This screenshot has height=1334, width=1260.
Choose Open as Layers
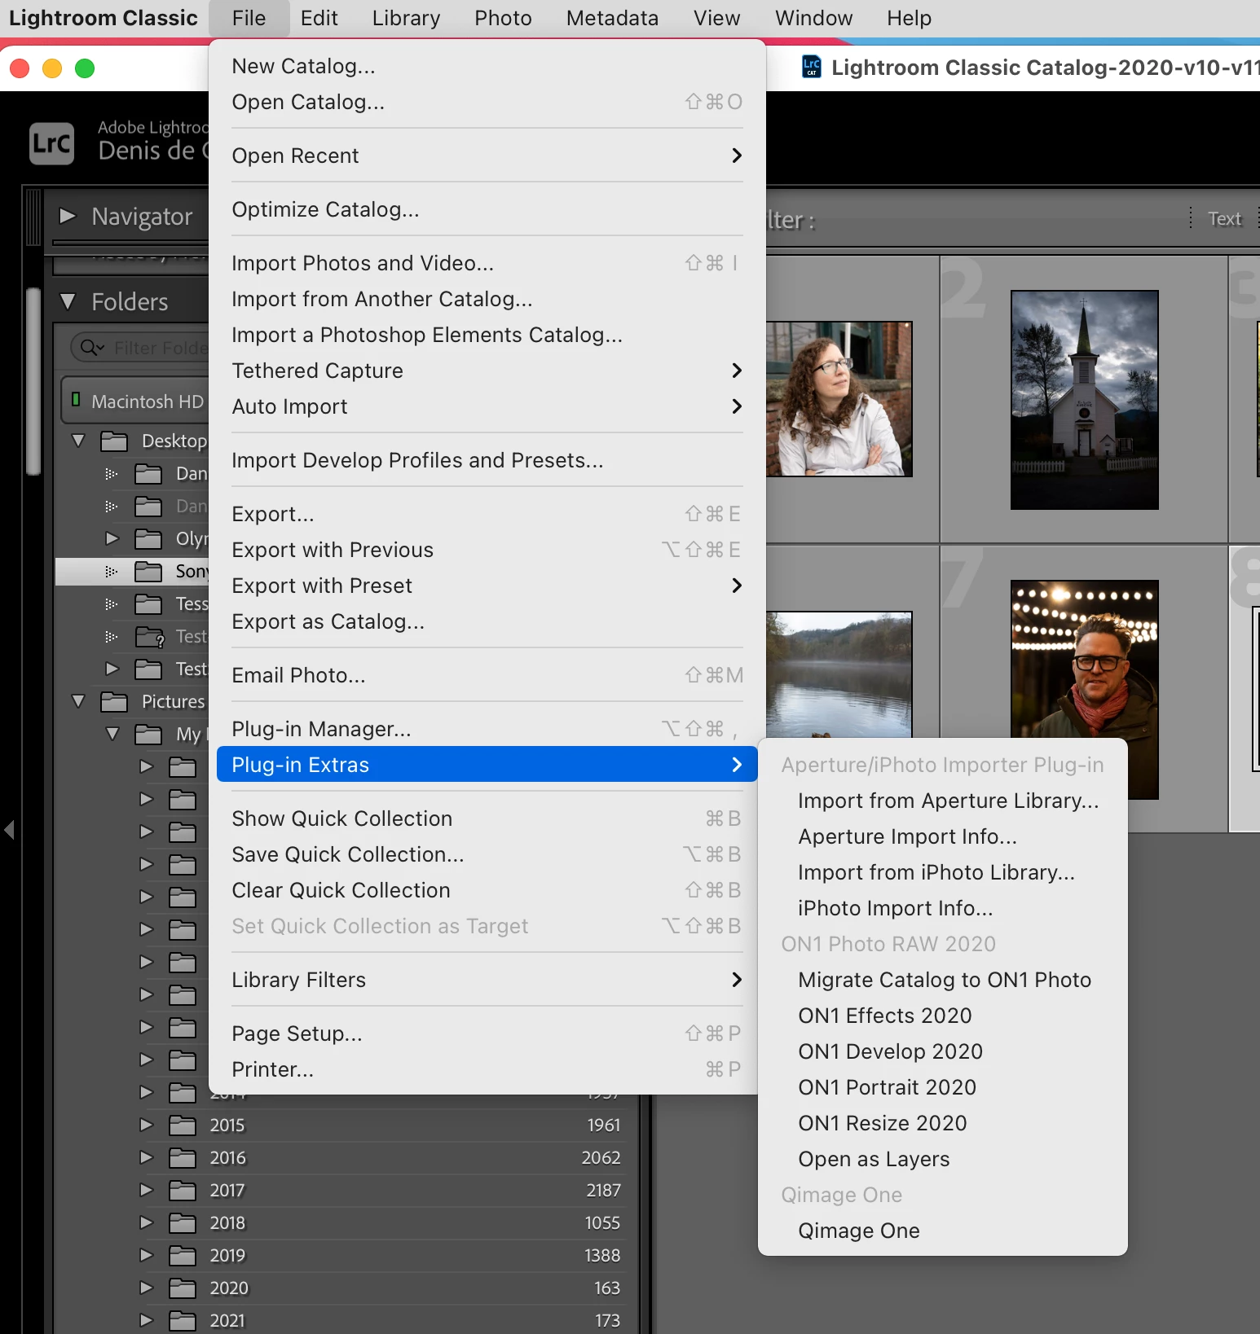pyautogui.click(x=943, y=1159)
